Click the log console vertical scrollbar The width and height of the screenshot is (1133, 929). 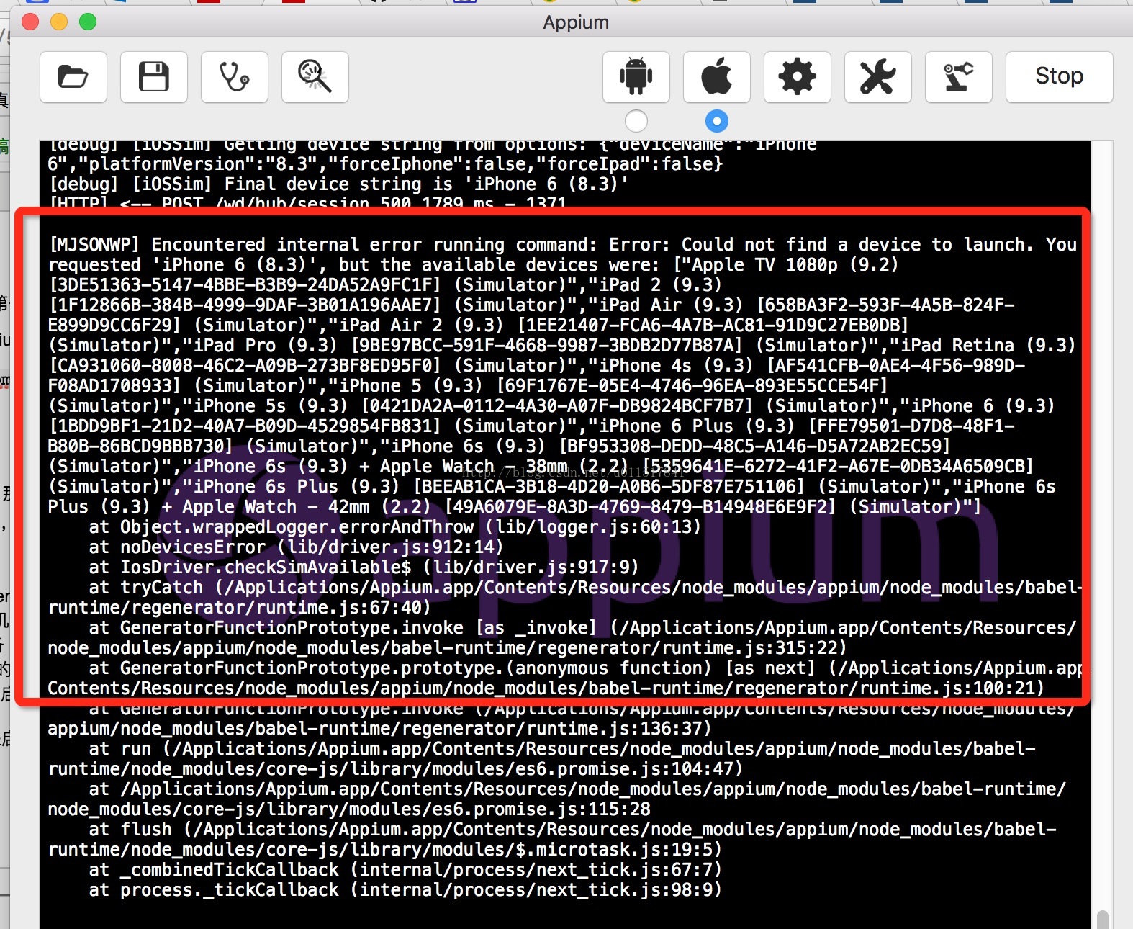pos(1102,920)
